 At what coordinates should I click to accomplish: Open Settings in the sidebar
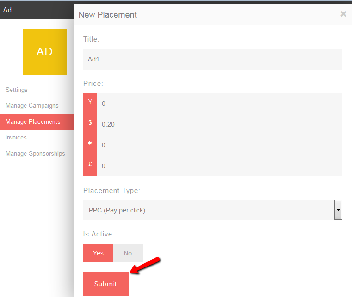[17, 90]
